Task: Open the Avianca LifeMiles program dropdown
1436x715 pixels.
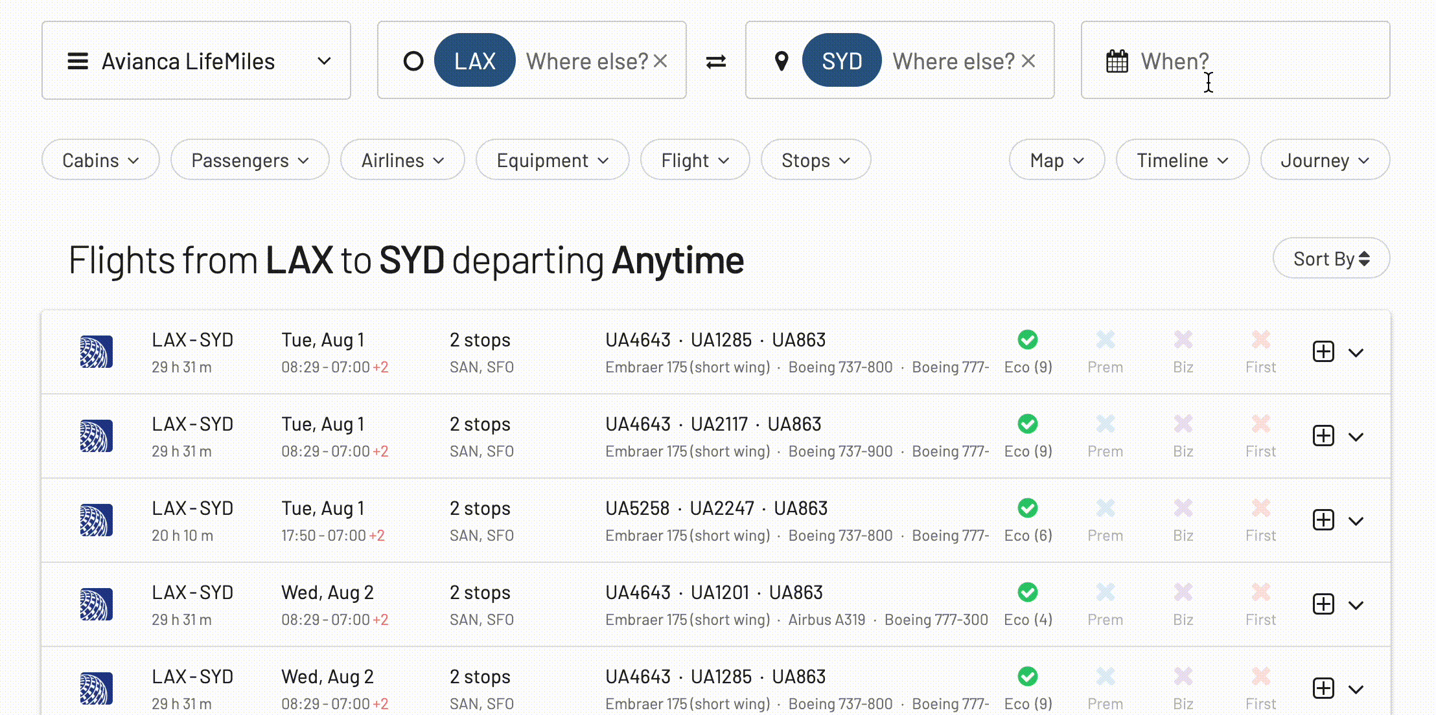Action: tap(196, 61)
